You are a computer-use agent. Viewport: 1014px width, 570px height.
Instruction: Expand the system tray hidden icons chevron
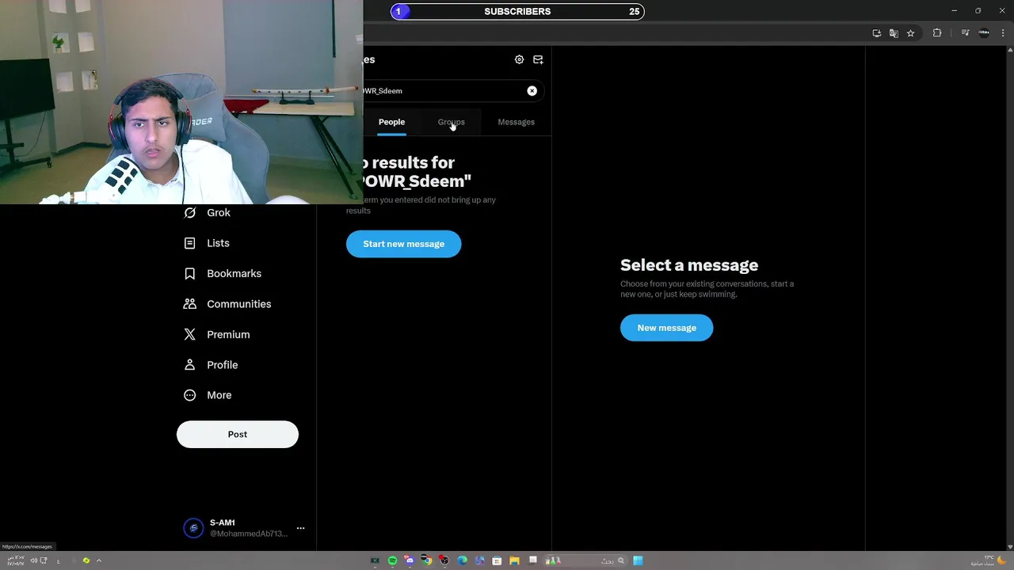(x=99, y=560)
